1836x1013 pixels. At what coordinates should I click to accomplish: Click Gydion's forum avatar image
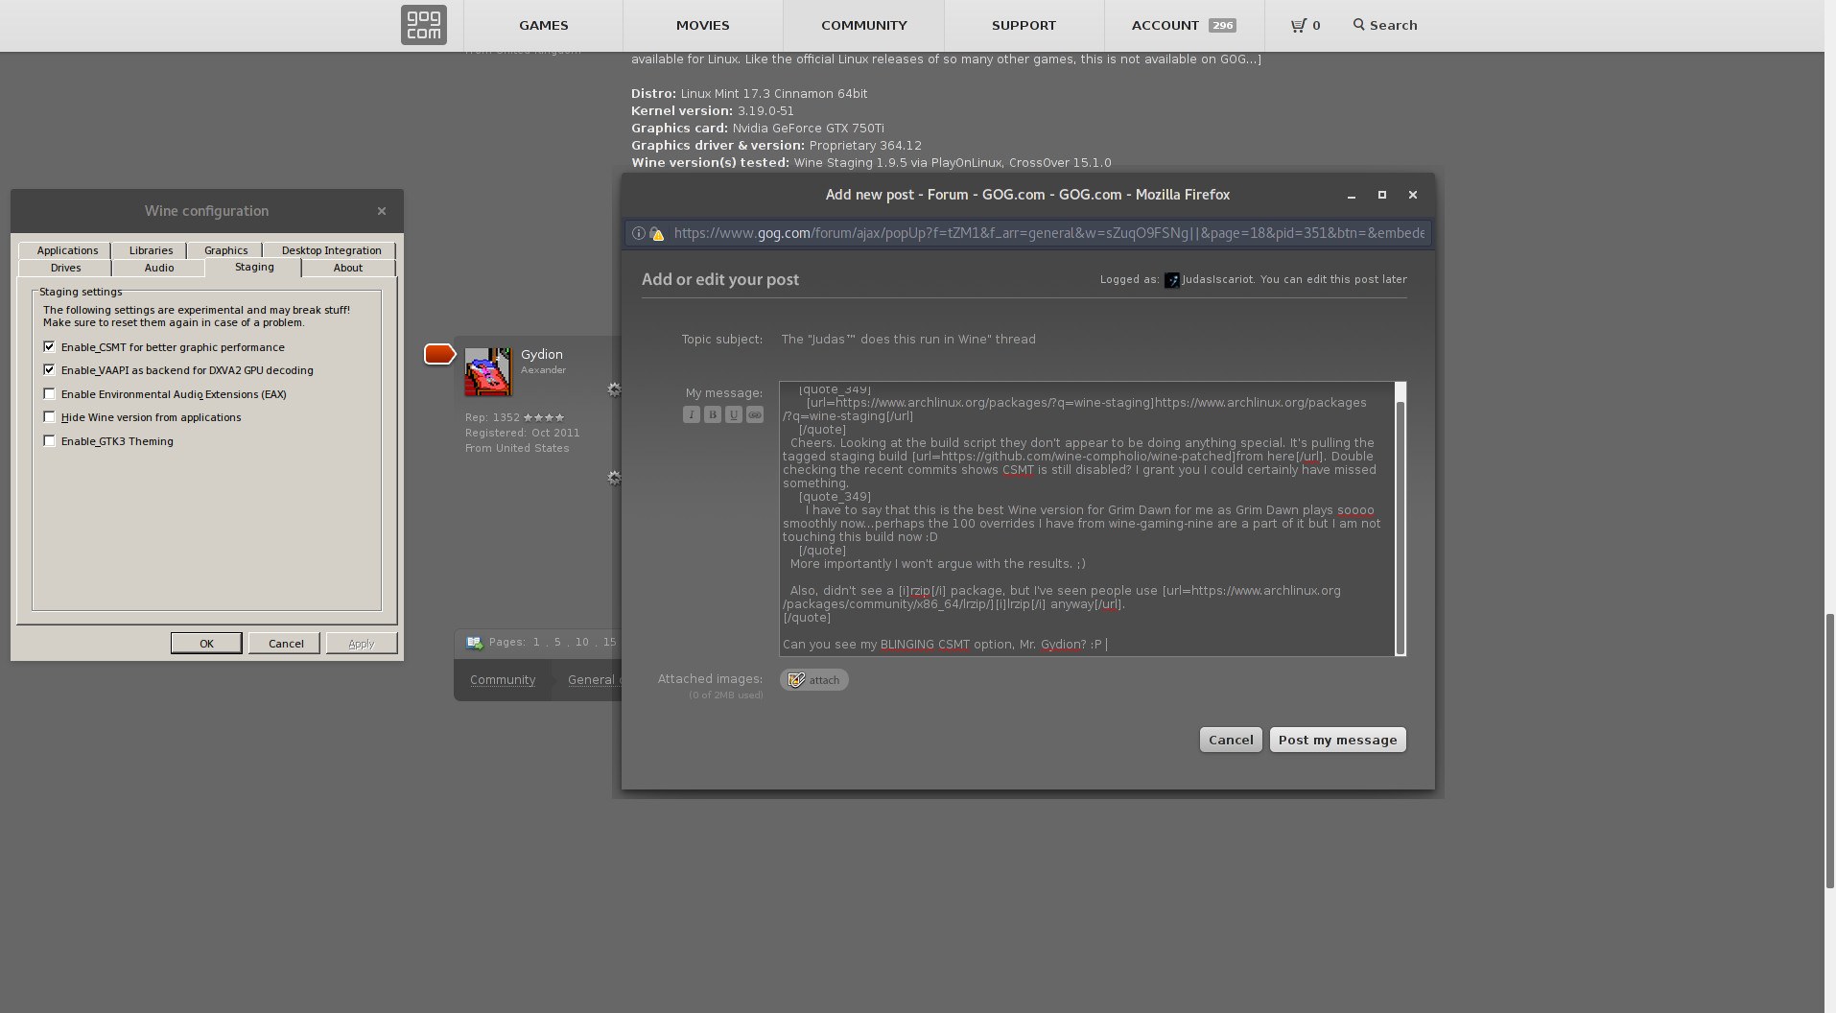point(488,371)
